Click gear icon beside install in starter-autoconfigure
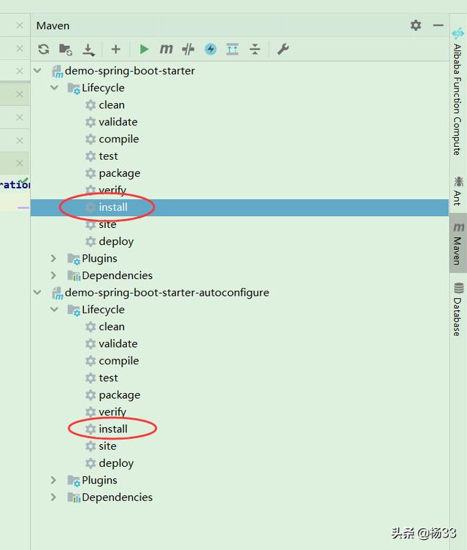 click(x=90, y=429)
